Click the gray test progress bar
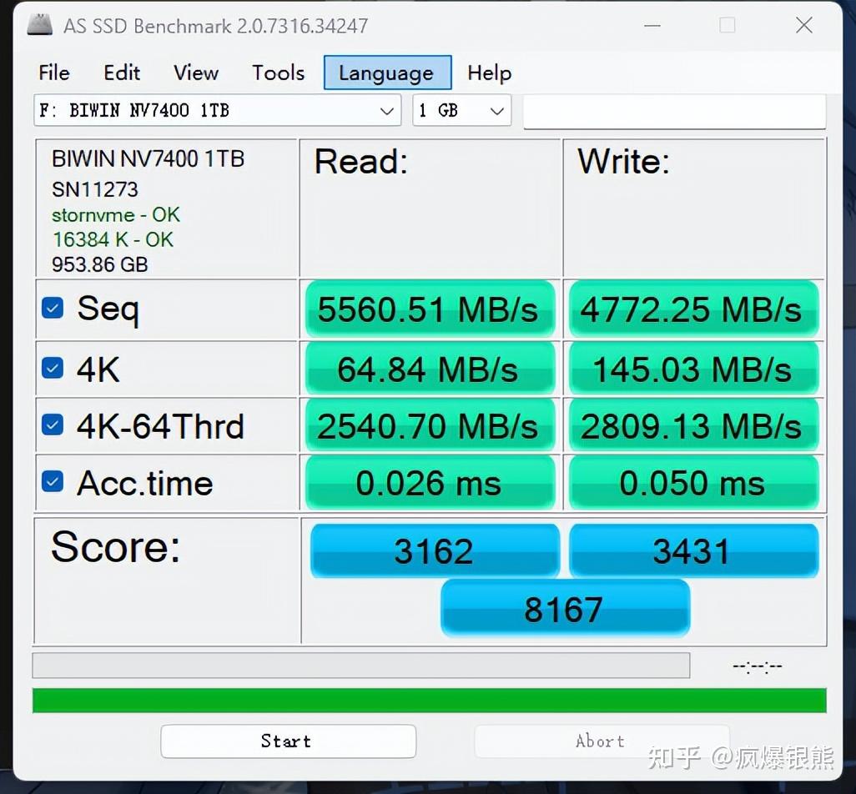Image resolution: width=856 pixels, height=794 pixels. 361,666
